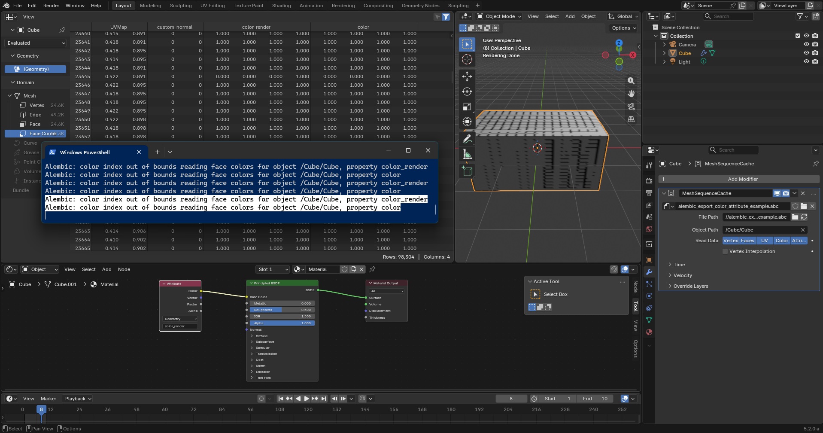
Task: Reload the Alembic file path refresh icon
Action: tap(804, 217)
